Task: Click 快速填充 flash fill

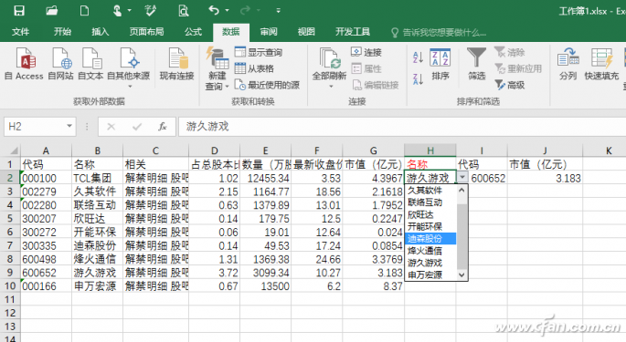Action: point(601,64)
